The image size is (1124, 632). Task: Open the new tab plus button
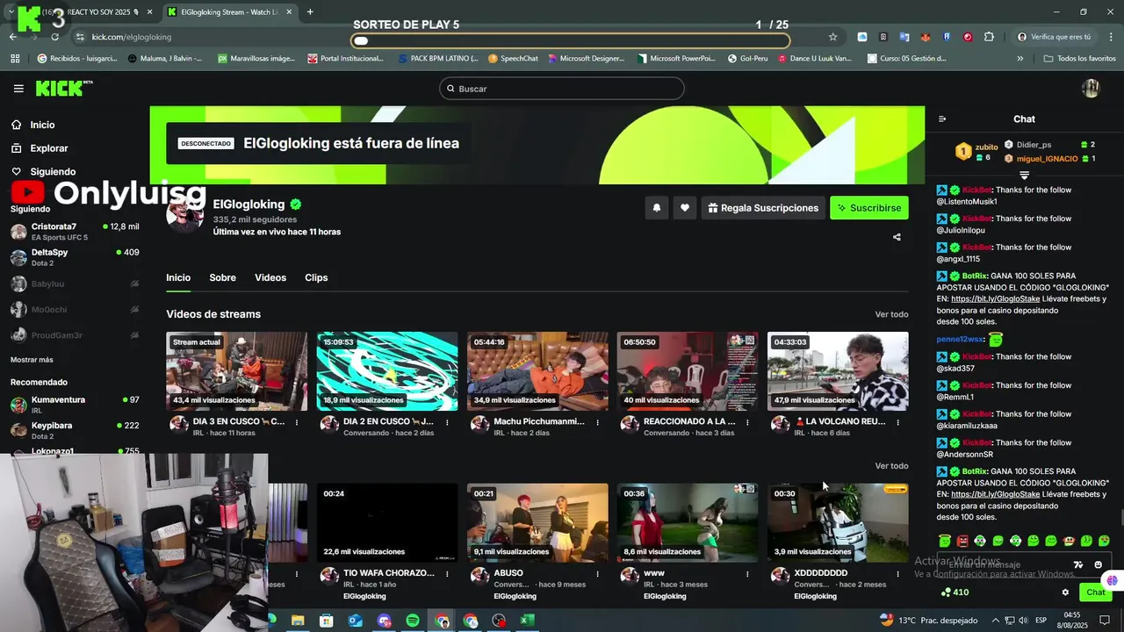click(x=310, y=12)
